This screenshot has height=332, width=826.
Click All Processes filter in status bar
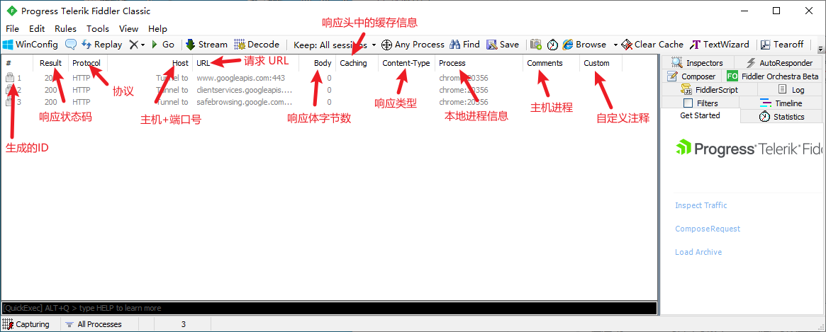94,324
